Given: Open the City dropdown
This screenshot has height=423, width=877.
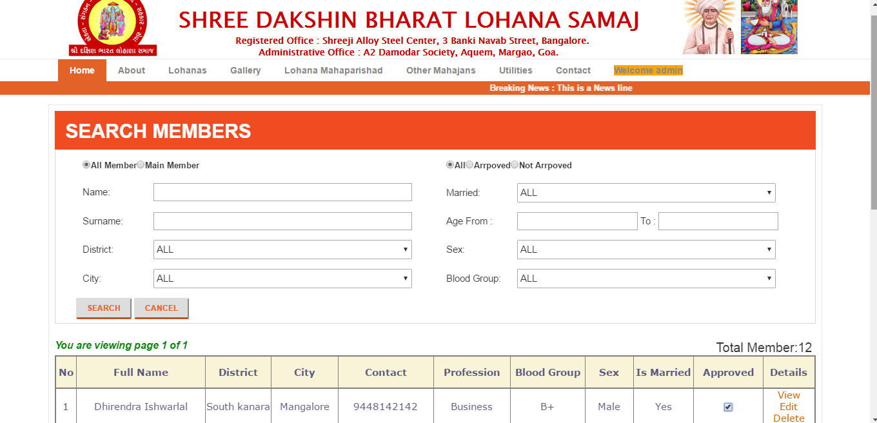Looking at the screenshot, I should point(282,279).
